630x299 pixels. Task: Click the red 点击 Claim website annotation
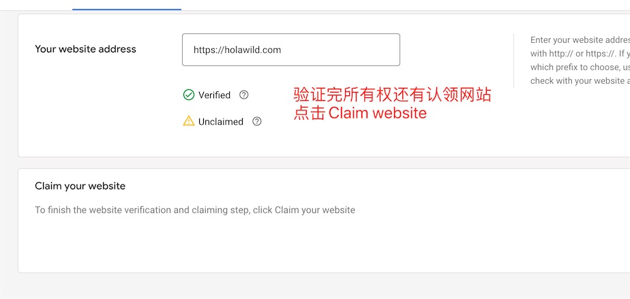pos(360,113)
